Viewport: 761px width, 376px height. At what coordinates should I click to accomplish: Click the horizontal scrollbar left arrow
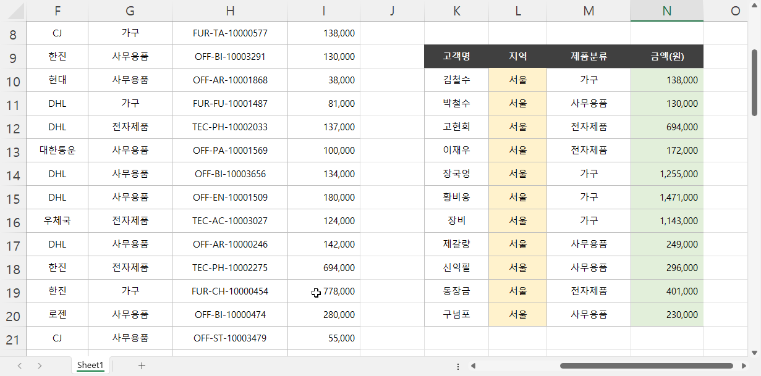coord(473,366)
